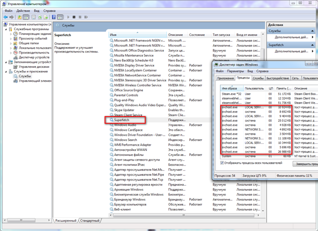Click the Stop service square icon
This screenshot has width=318, height=231.
(x=74, y=17)
